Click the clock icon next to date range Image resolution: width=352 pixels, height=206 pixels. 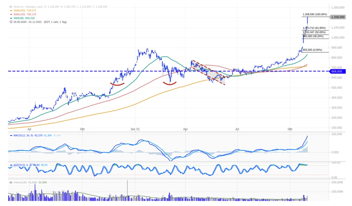(10, 22)
